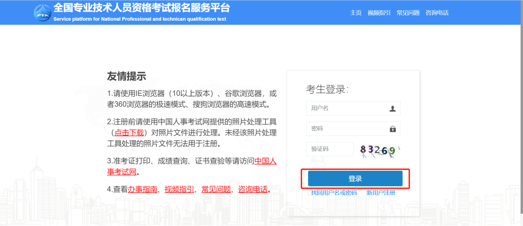This screenshot has width=523, height=226.
Task: Click the user silhouette icon in username field
Action: (393, 108)
